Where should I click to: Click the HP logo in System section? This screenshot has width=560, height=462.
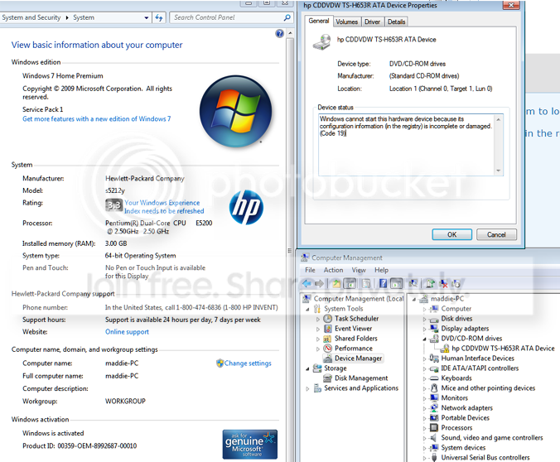[246, 207]
